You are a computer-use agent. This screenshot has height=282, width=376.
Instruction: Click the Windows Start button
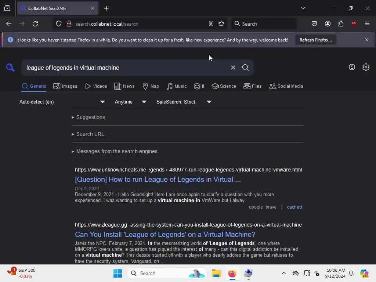(117, 273)
